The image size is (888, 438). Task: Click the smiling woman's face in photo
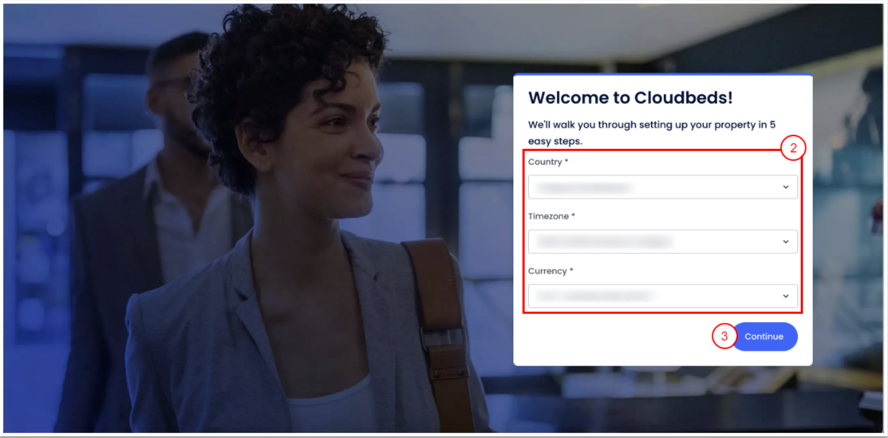point(339,147)
